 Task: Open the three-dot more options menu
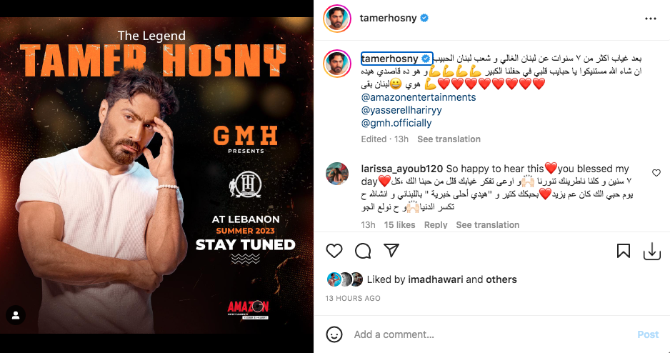tap(650, 19)
